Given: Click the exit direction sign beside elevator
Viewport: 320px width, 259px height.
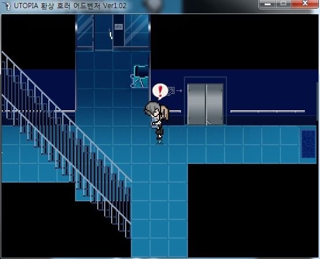Looking at the screenshot, I should click(175, 90).
